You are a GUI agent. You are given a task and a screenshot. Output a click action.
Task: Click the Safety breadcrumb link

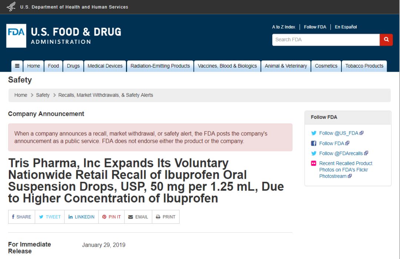pos(43,95)
